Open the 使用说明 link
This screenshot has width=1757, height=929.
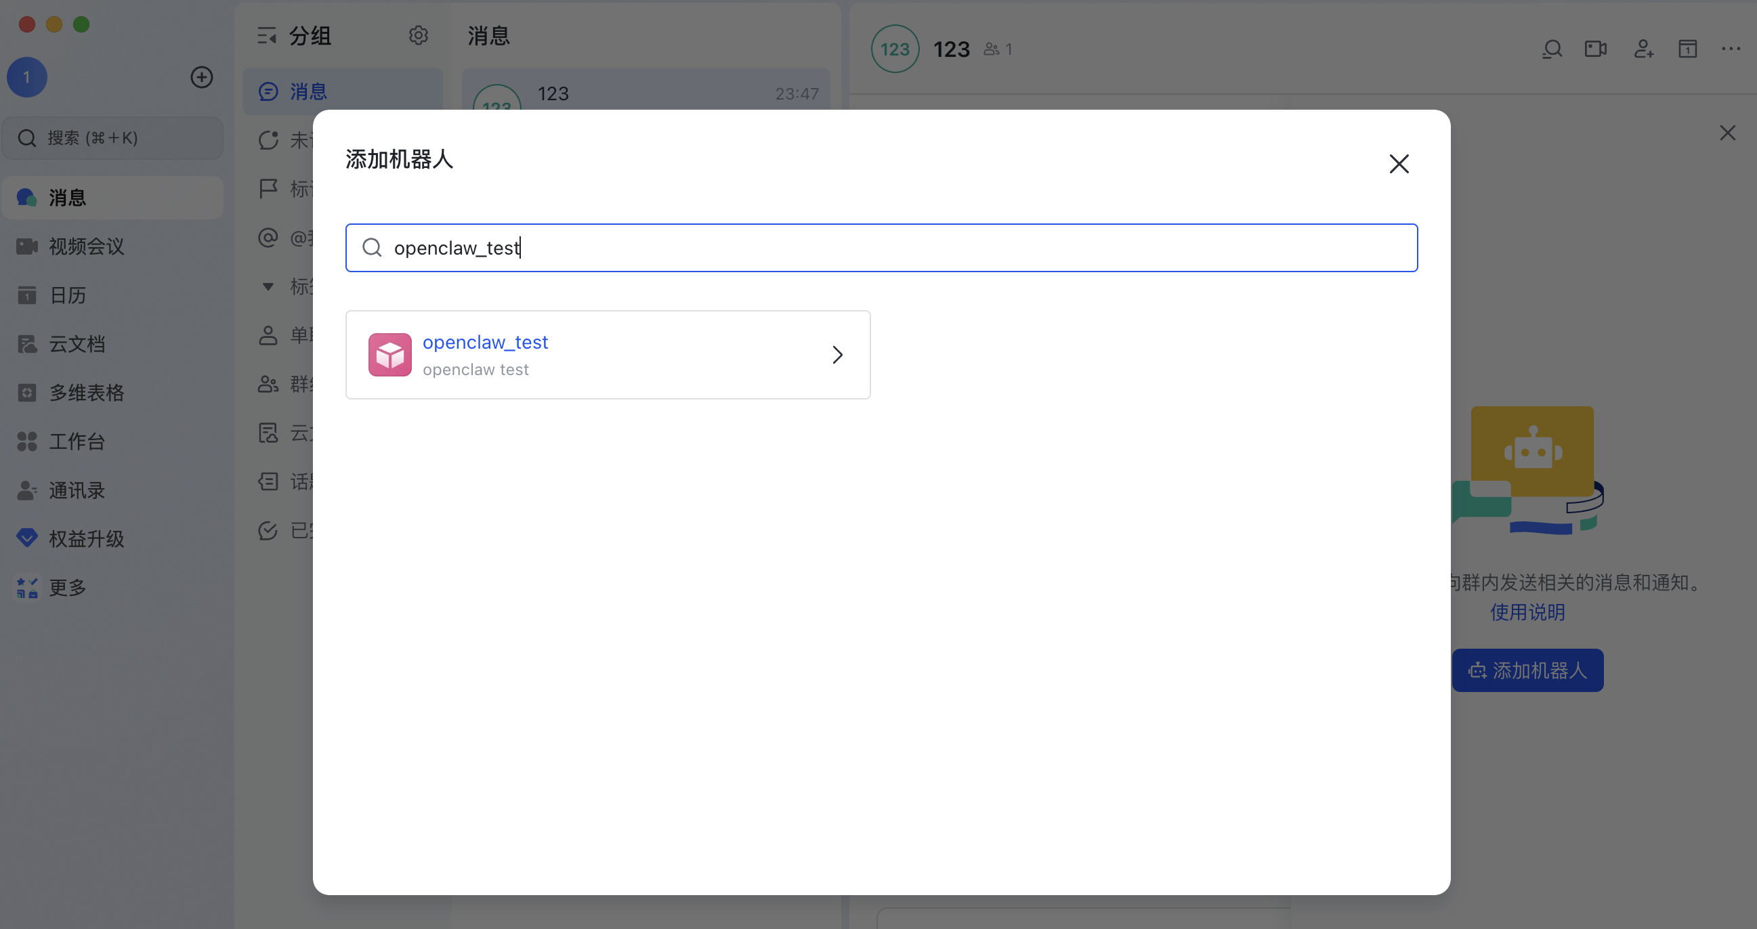[x=1527, y=612]
